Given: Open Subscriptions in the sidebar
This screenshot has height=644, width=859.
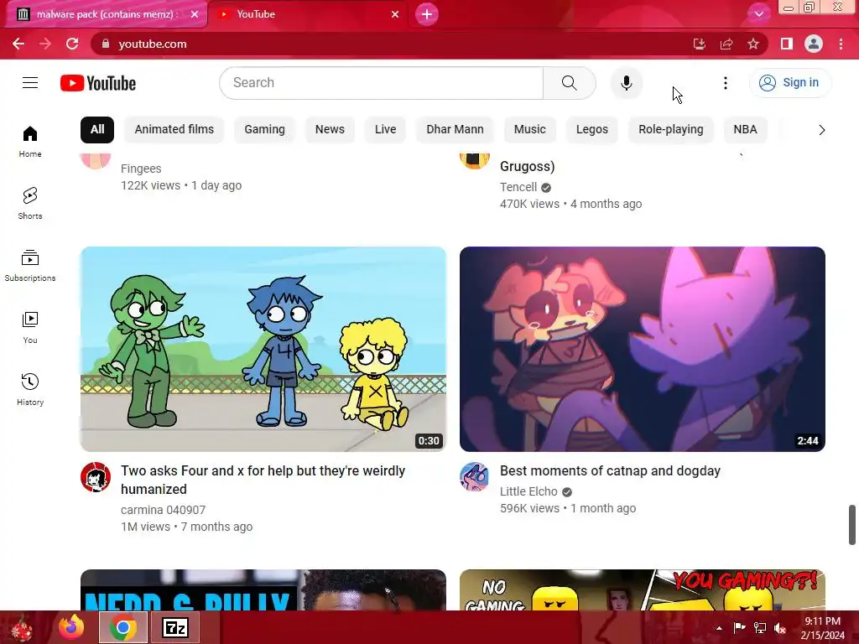Looking at the screenshot, I should pos(30,266).
